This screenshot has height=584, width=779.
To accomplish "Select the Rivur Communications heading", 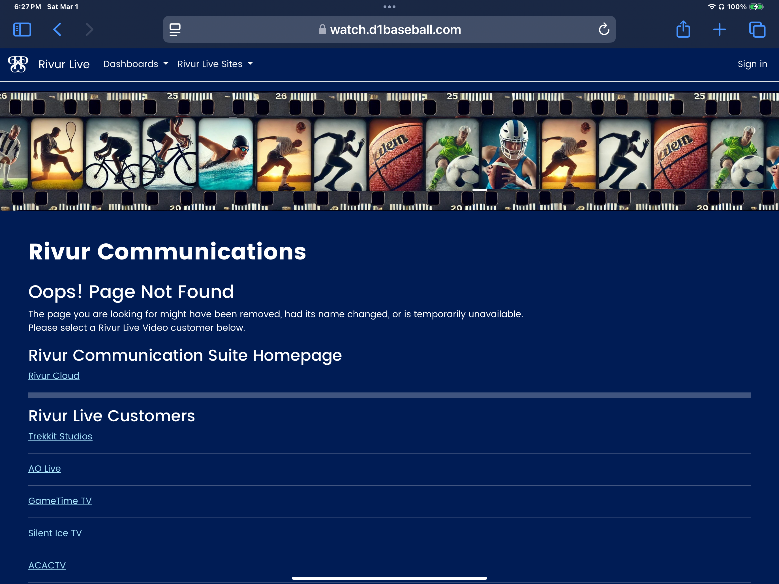I will click(167, 252).
